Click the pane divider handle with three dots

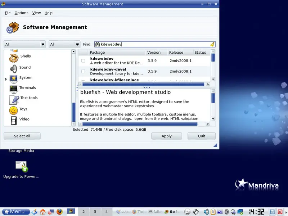(147, 87)
